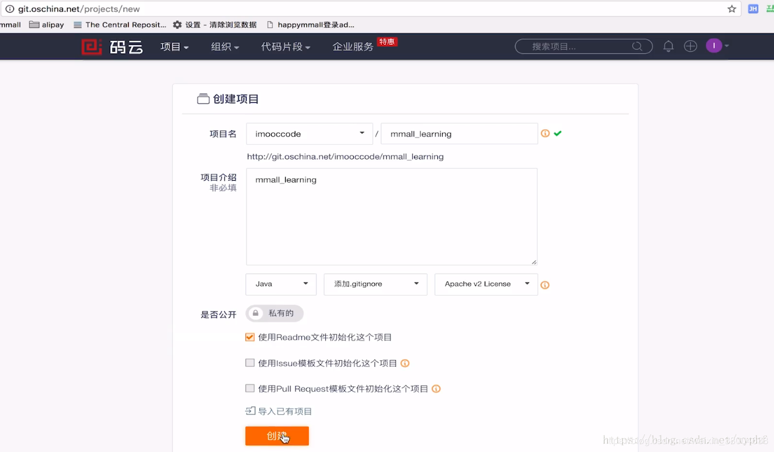Click the info icon beside the project name

point(544,133)
